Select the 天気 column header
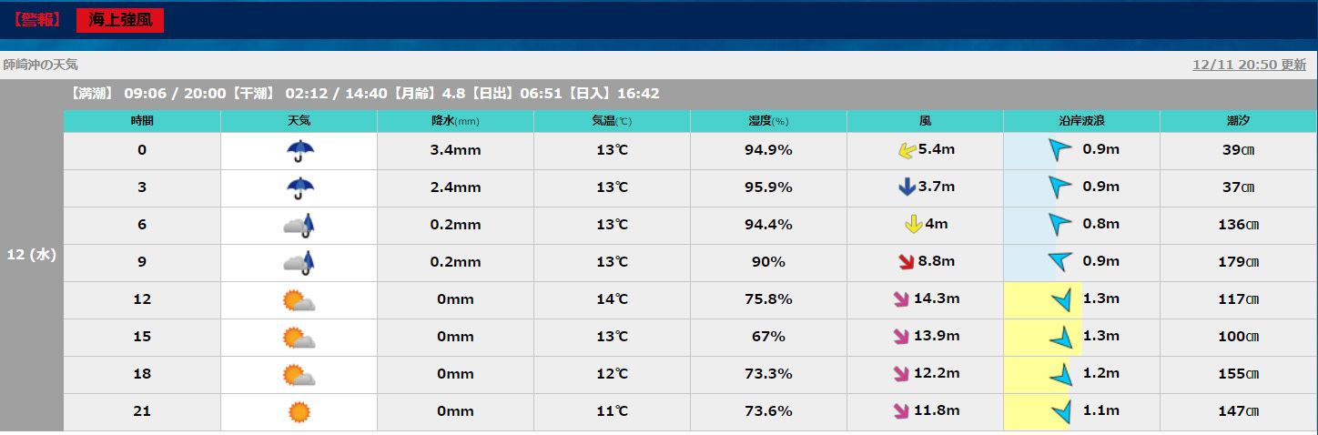Screen dimensions: 1318x435 (x=299, y=121)
